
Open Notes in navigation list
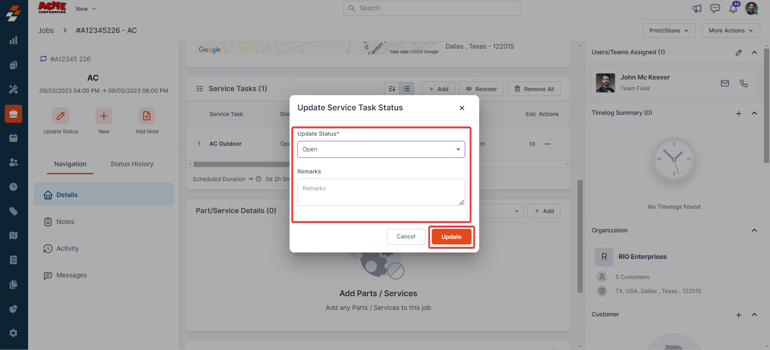[65, 222]
